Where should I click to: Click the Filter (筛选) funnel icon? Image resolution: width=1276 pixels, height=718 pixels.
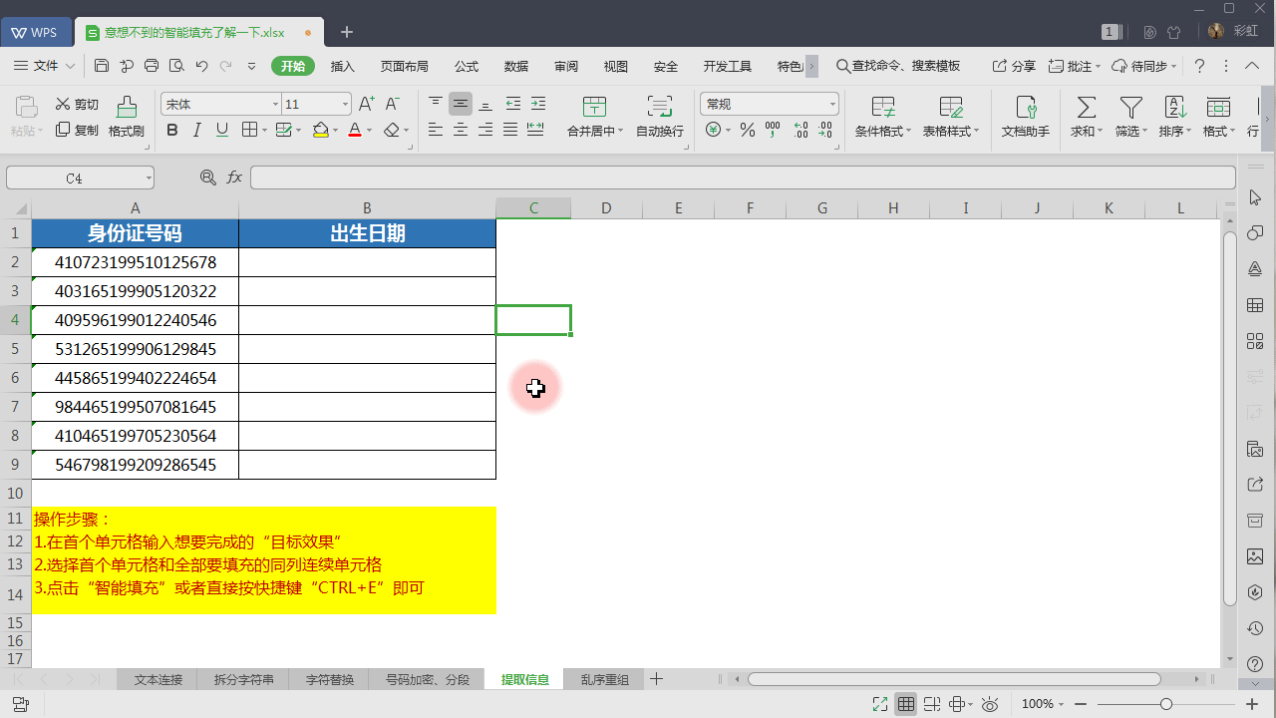tap(1130, 107)
